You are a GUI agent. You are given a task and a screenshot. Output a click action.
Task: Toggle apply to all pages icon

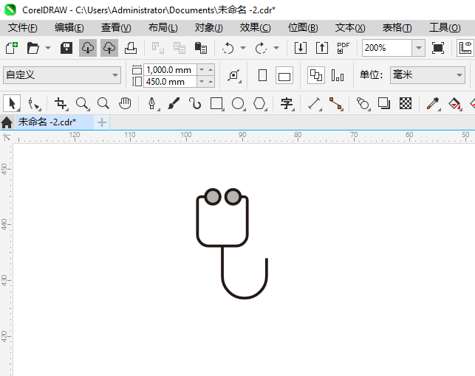pyautogui.click(x=316, y=75)
